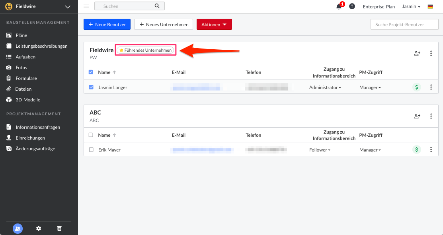Open the Fotos section
This screenshot has width=443, height=235.
point(21,68)
